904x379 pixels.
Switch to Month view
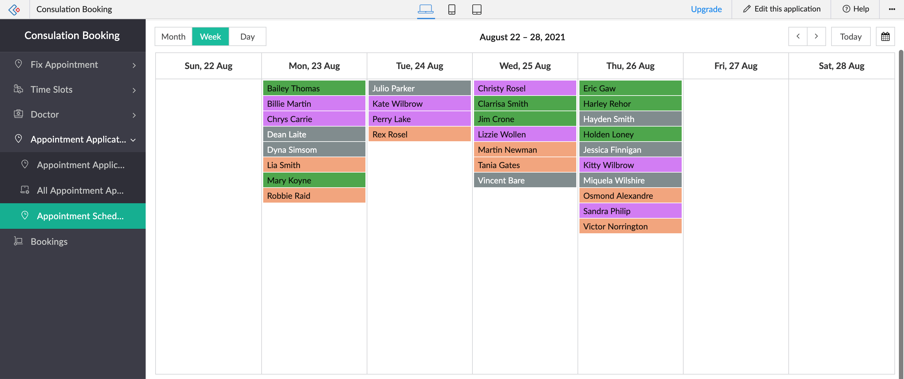(x=173, y=36)
